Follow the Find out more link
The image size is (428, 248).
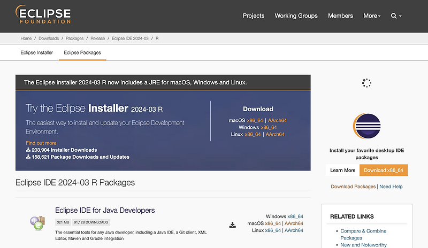(x=41, y=143)
